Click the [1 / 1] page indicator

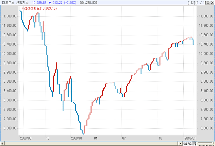coord(201,2)
